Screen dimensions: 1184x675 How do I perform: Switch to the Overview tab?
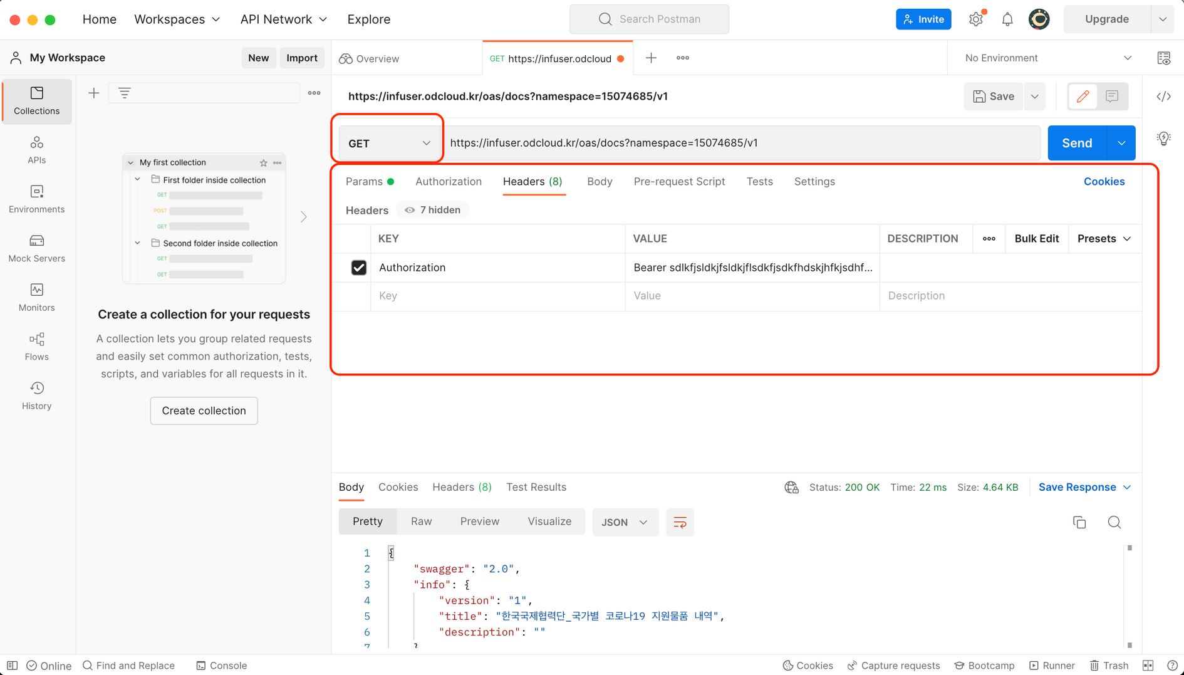370,59
